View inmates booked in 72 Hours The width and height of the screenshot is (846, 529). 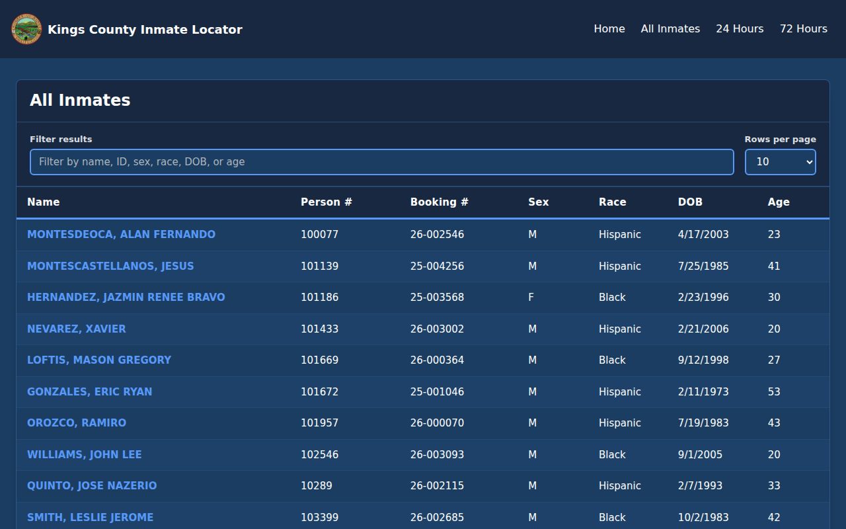click(x=804, y=29)
